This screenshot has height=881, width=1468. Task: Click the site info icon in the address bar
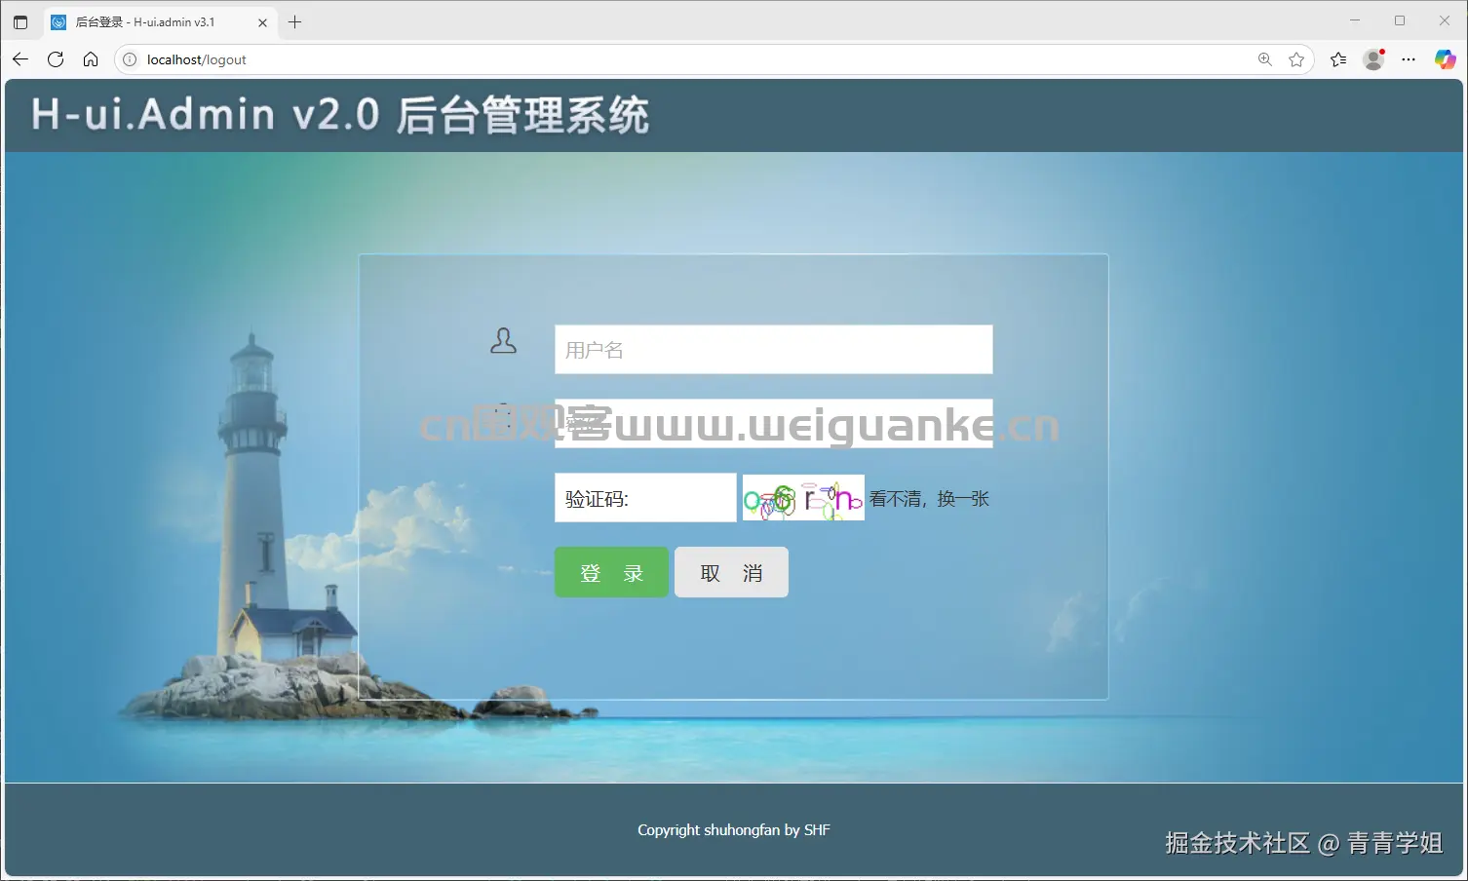tap(129, 58)
